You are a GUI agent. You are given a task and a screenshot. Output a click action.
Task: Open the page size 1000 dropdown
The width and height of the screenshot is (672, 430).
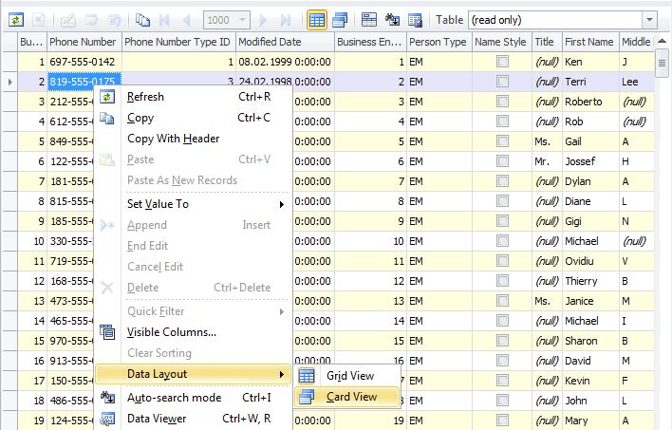[x=243, y=20]
